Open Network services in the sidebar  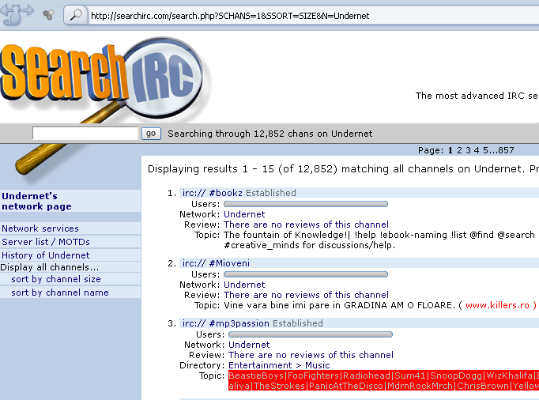(x=40, y=228)
